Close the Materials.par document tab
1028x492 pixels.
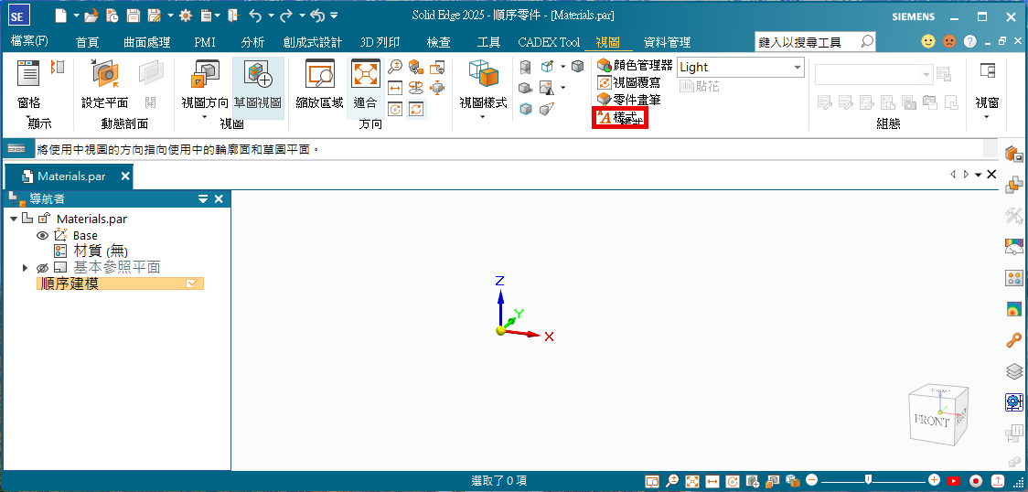click(125, 176)
